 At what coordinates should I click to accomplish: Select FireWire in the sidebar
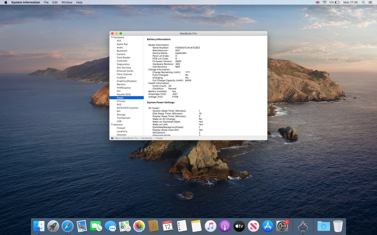(x=121, y=78)
